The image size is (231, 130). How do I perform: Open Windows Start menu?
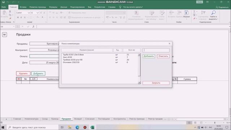(x=3, y=127)
